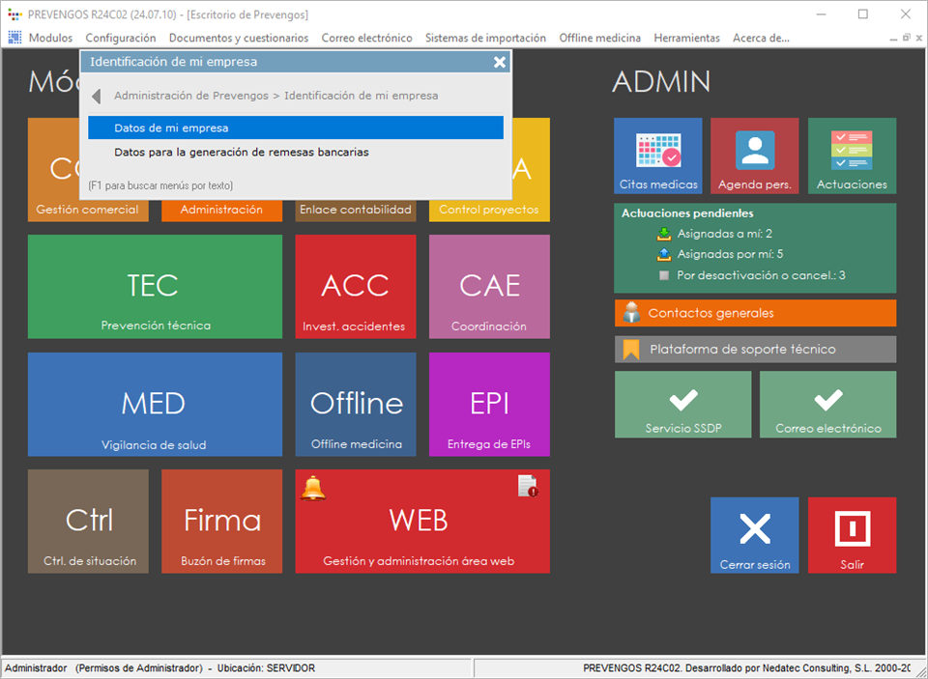
Task: Select Datos de mi empresa entry
Action: point(295,127)
